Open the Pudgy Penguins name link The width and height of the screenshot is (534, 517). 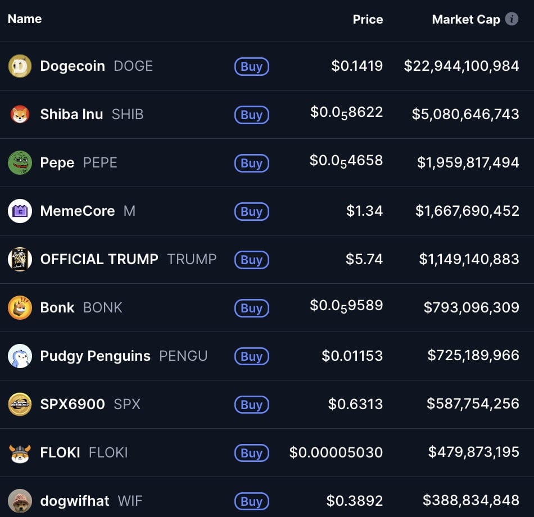pyautogui.click(x=96, y=356)
